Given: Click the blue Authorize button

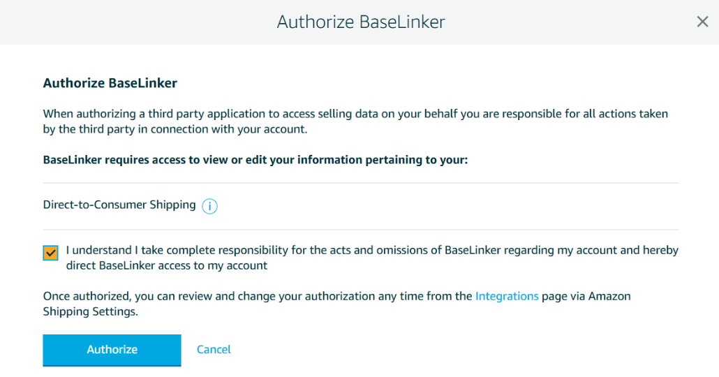Looking at the screenshot, I should pos(112,350).
